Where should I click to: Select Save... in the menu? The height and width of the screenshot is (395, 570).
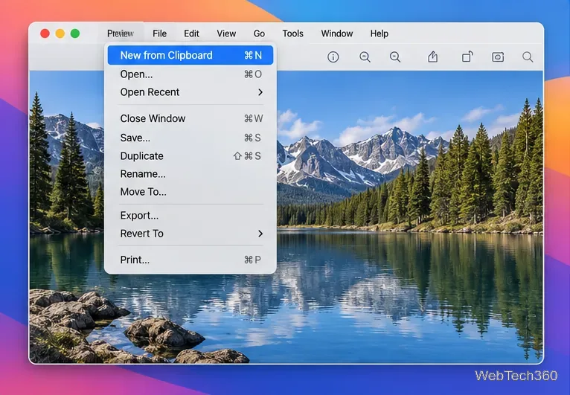pos(190,138)
